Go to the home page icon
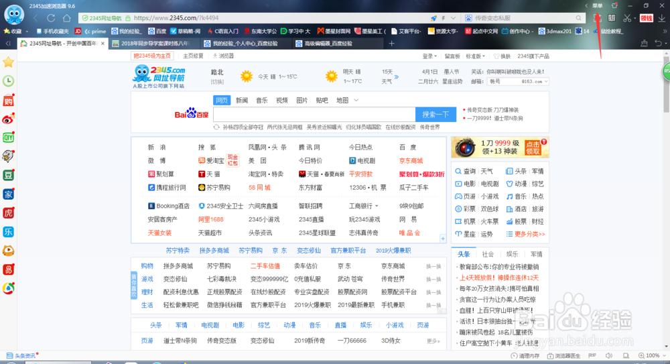Screen dimensions: 670x364 coord(66,18)
